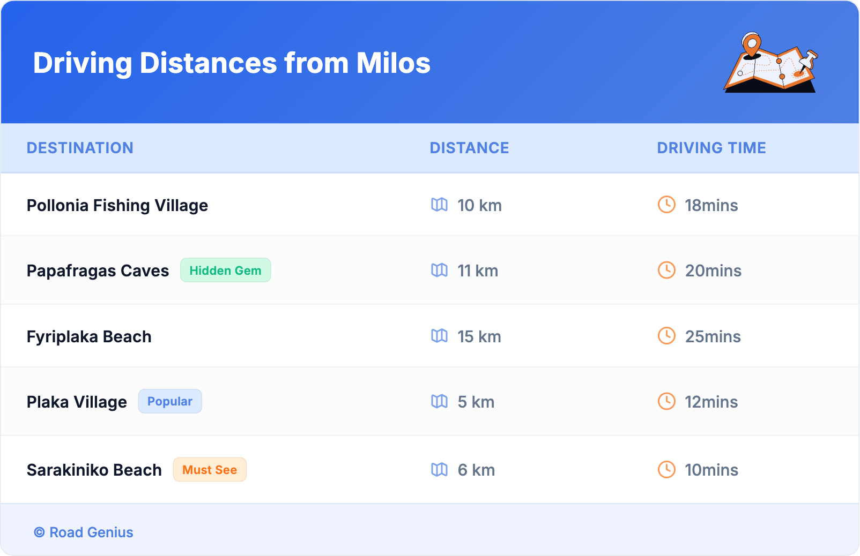860x556 pixels.
Task: Click the clock icon beside 18mins
Action: pyautogui.click(x=666, y=205)
